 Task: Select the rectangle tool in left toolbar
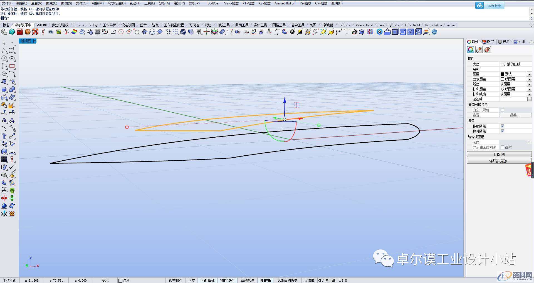[12, 66]
